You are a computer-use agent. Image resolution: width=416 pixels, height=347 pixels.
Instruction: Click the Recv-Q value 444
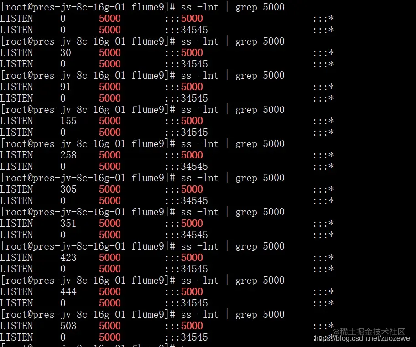click(x=68, y=291)
